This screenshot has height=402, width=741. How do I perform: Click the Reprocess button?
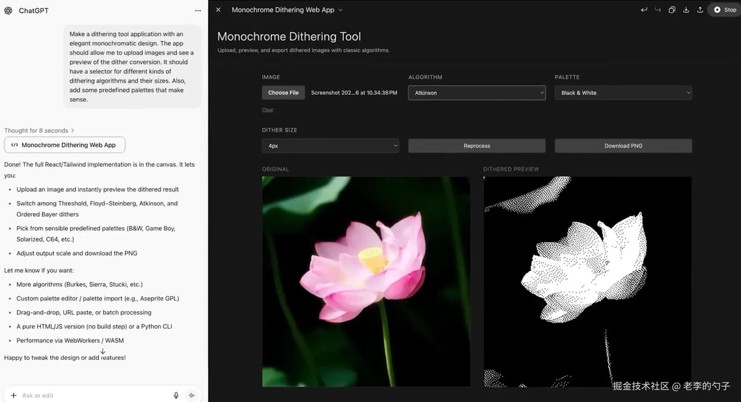point(477,146)
